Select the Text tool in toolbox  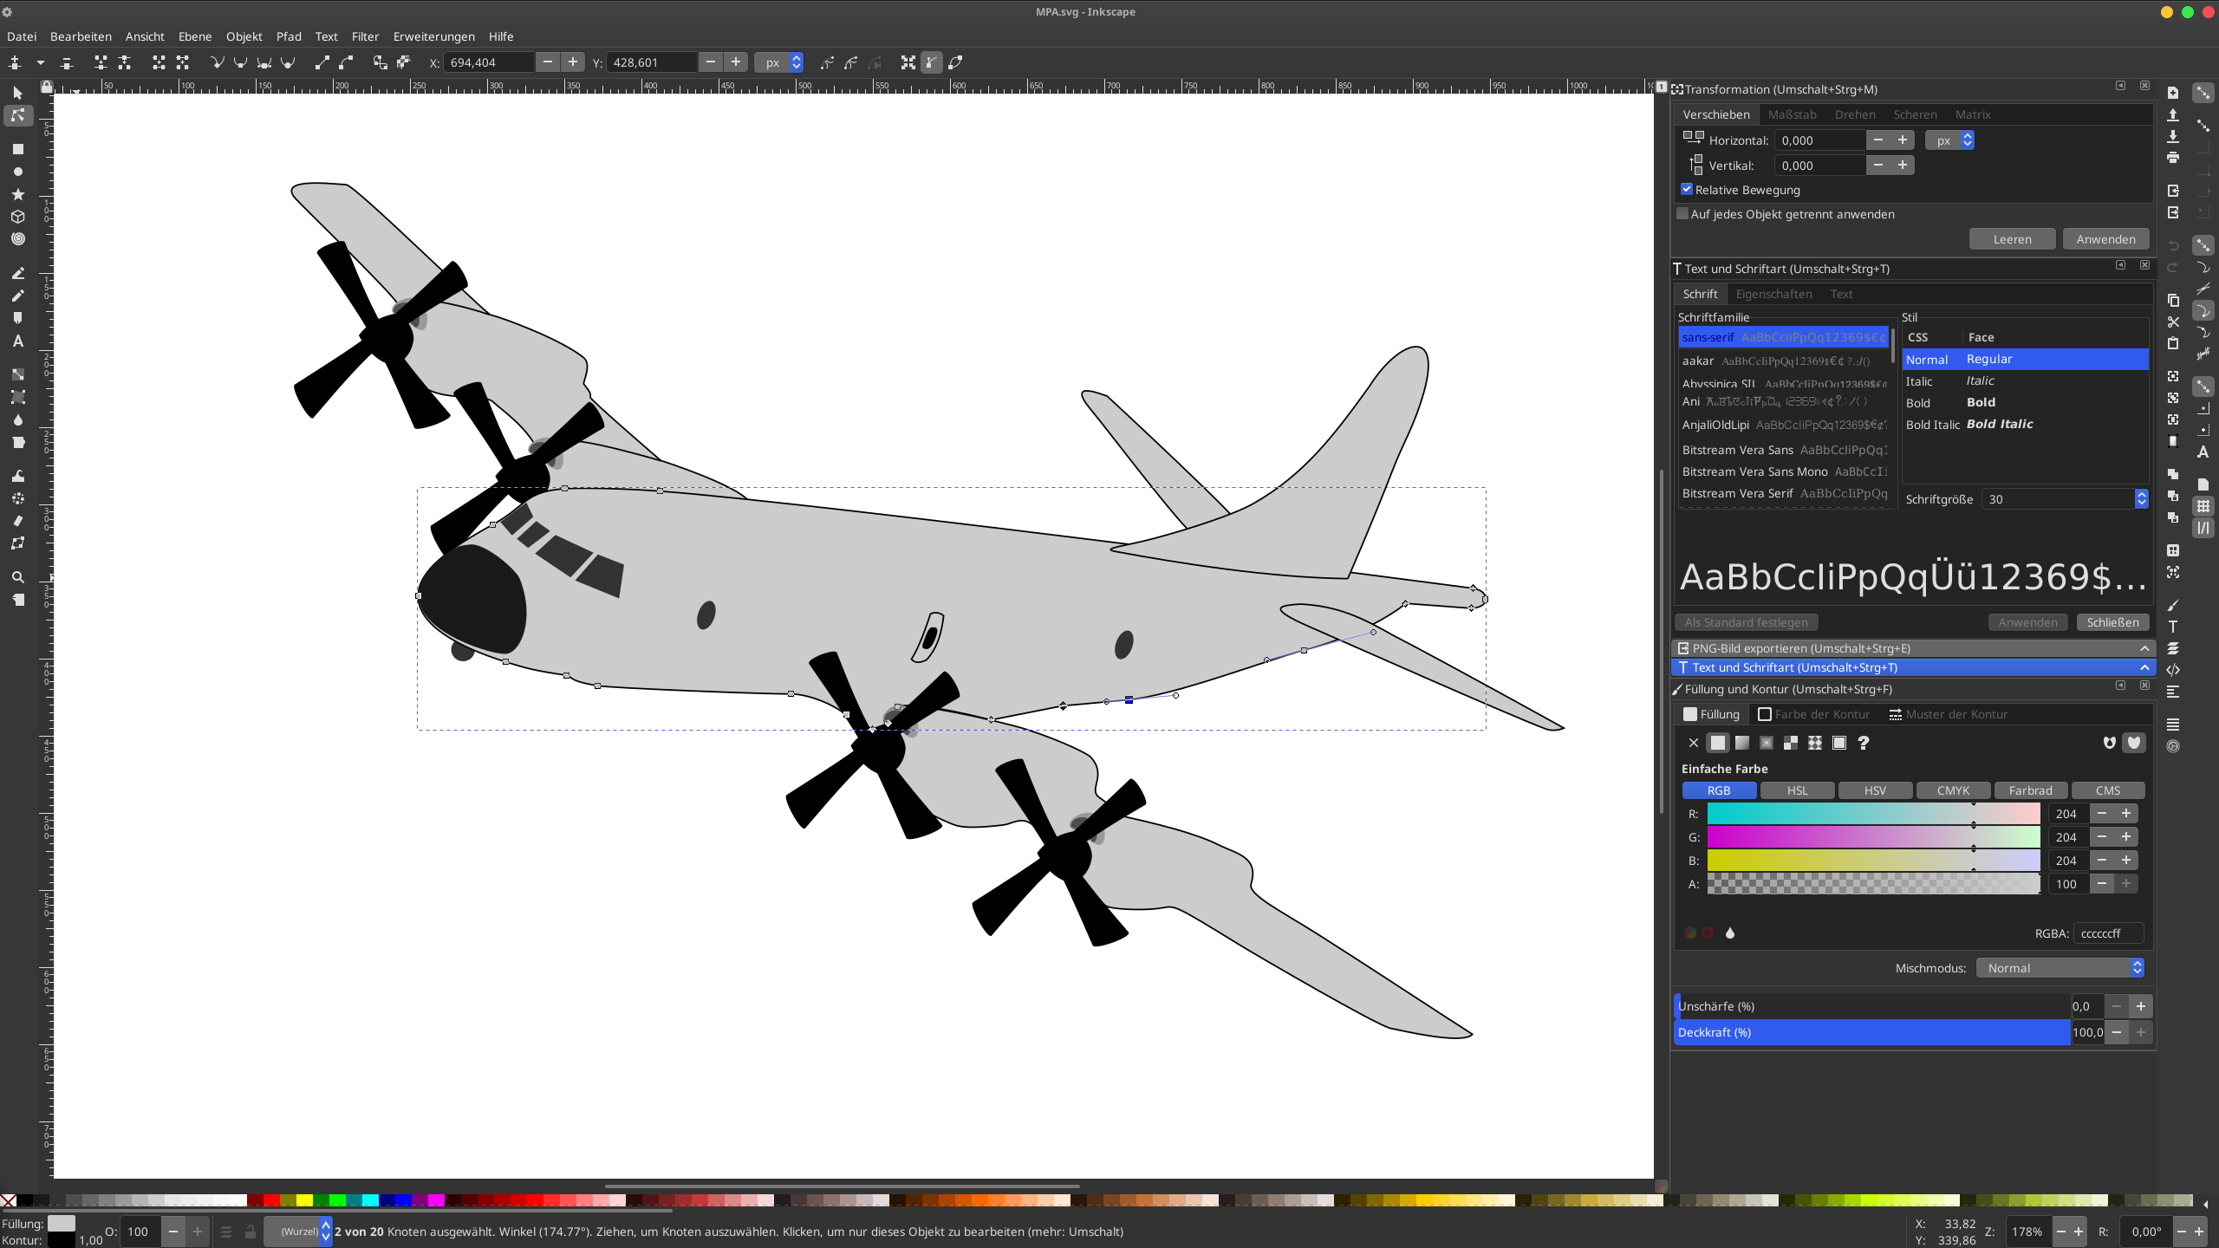tap(17, 341)
